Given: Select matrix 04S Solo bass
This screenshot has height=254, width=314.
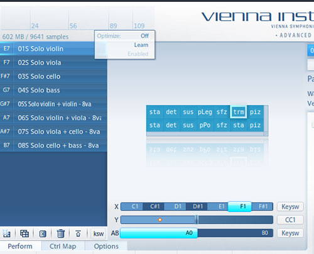Looking at the screenshot, I should 53,90.
